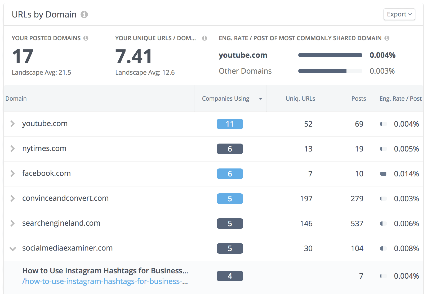Expand the youtube.com row

(x=12, y=124)
